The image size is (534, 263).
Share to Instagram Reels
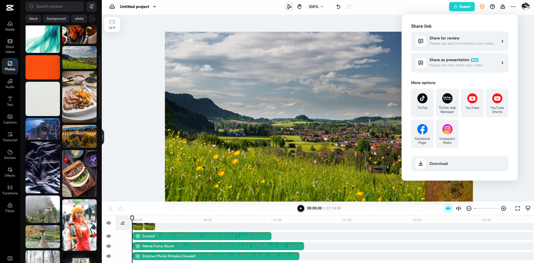[x=447, y=134]
